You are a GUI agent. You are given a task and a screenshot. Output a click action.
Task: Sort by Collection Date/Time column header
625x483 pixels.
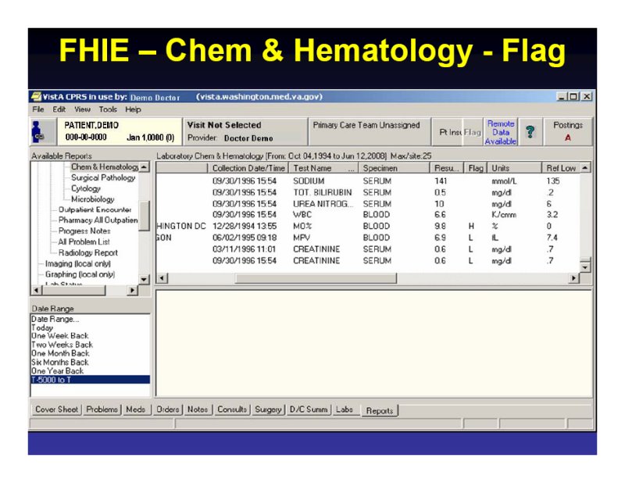(248, 168)
